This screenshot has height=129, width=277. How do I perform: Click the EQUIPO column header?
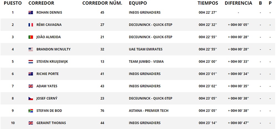pos(138,3)
